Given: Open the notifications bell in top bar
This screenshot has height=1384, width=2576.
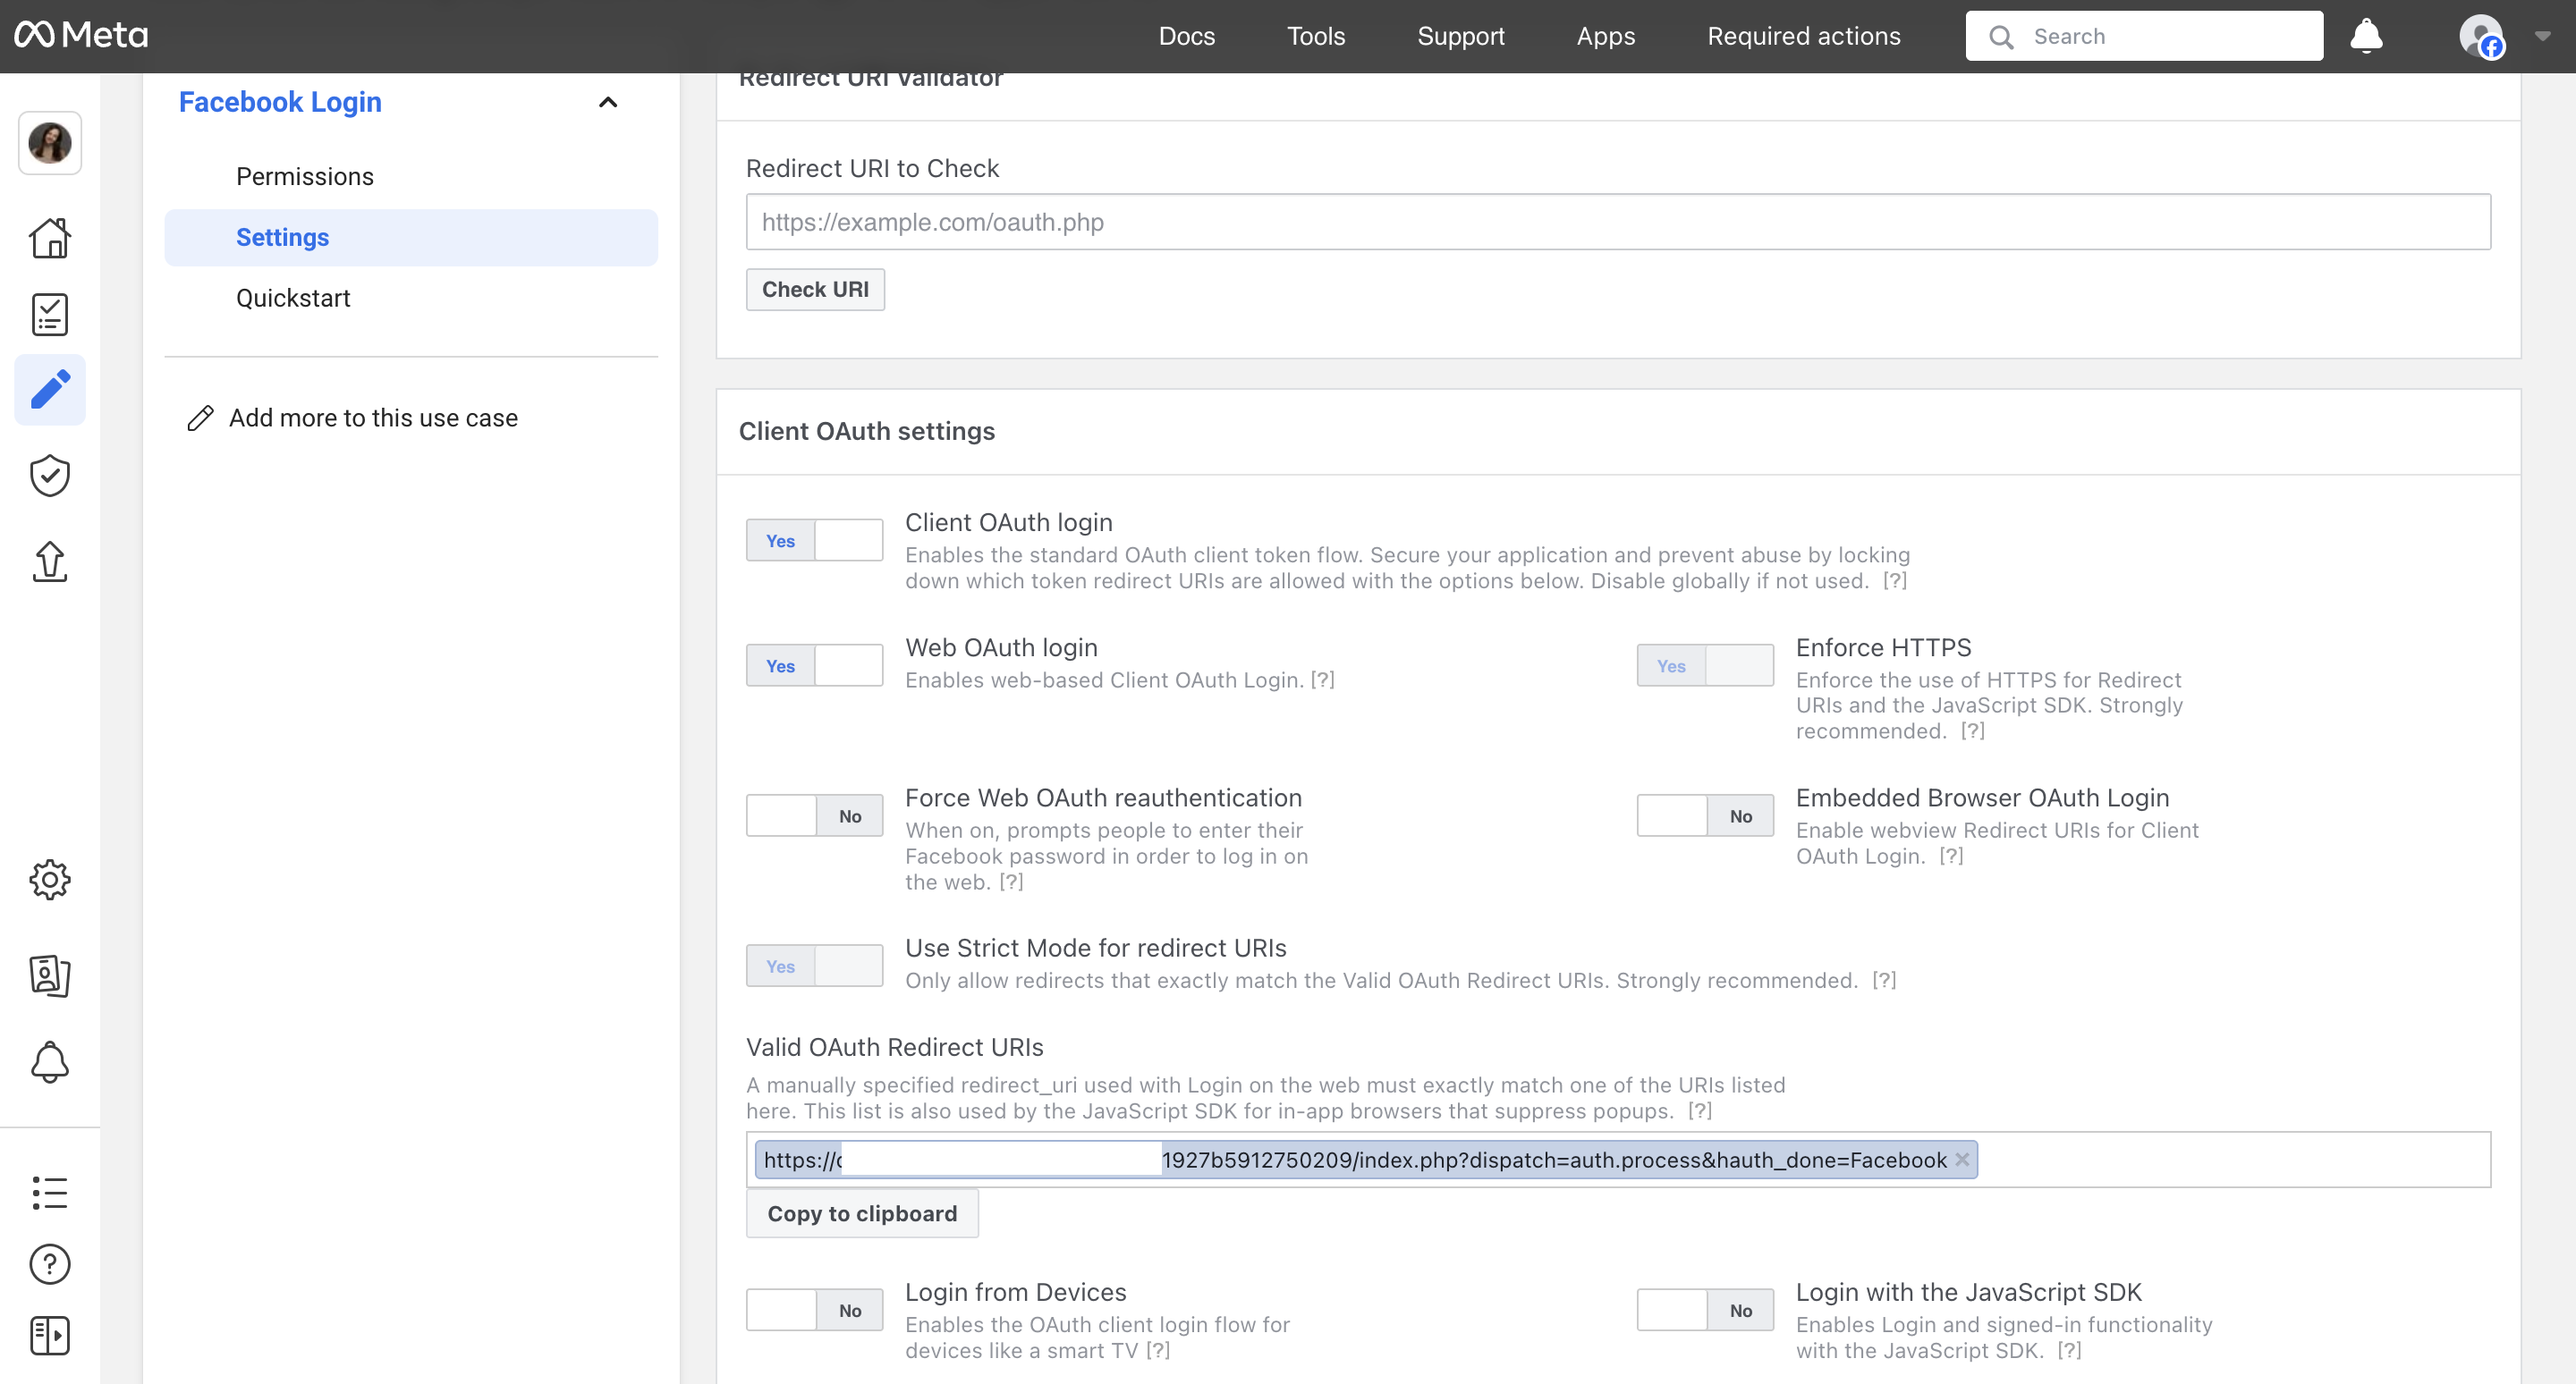Looking at the screenshot, I should 2366,36.
